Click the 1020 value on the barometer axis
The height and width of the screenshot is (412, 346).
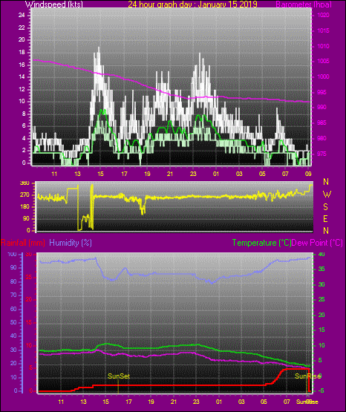(324, 16)
